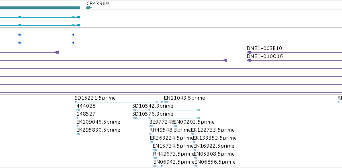
Task: Click the EK295830.5prime arrow glyph
Action: coord(78,134)
